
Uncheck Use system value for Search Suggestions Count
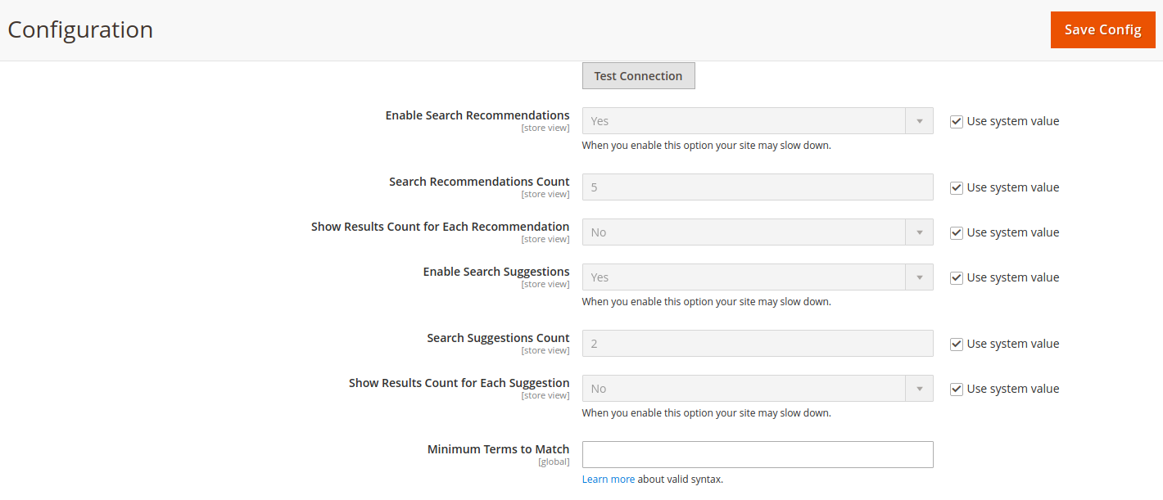pyautogui.click(x=956, y=343)
